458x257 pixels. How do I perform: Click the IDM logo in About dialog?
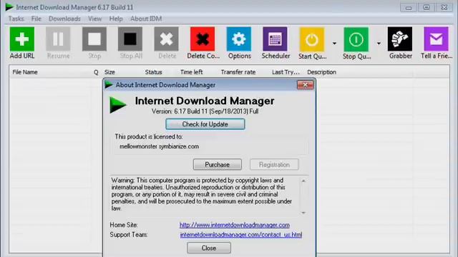pos(117,105)
